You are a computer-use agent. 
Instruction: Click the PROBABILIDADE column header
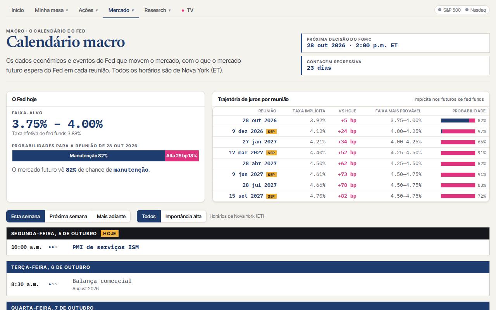point(469,111)
